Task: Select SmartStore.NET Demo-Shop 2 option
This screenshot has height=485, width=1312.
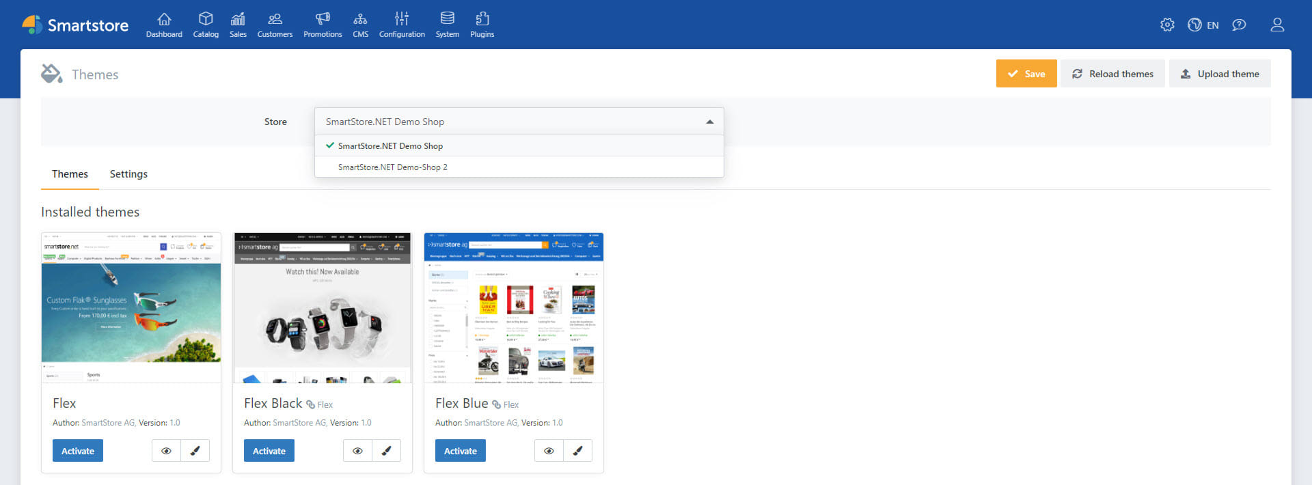Action: (x=393, y=167)
